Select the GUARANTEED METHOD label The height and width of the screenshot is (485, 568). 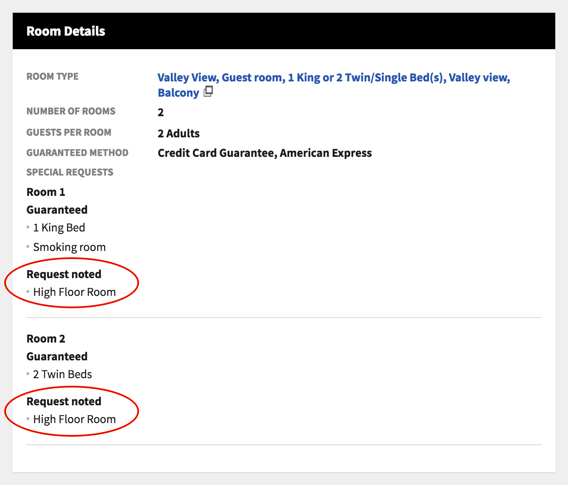click(x=77, y=153)
